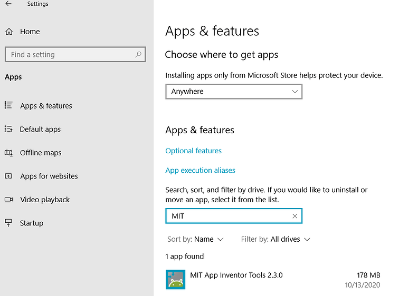
Task: Select Offline maps in sidebar
Action: [x=41, y=153]
